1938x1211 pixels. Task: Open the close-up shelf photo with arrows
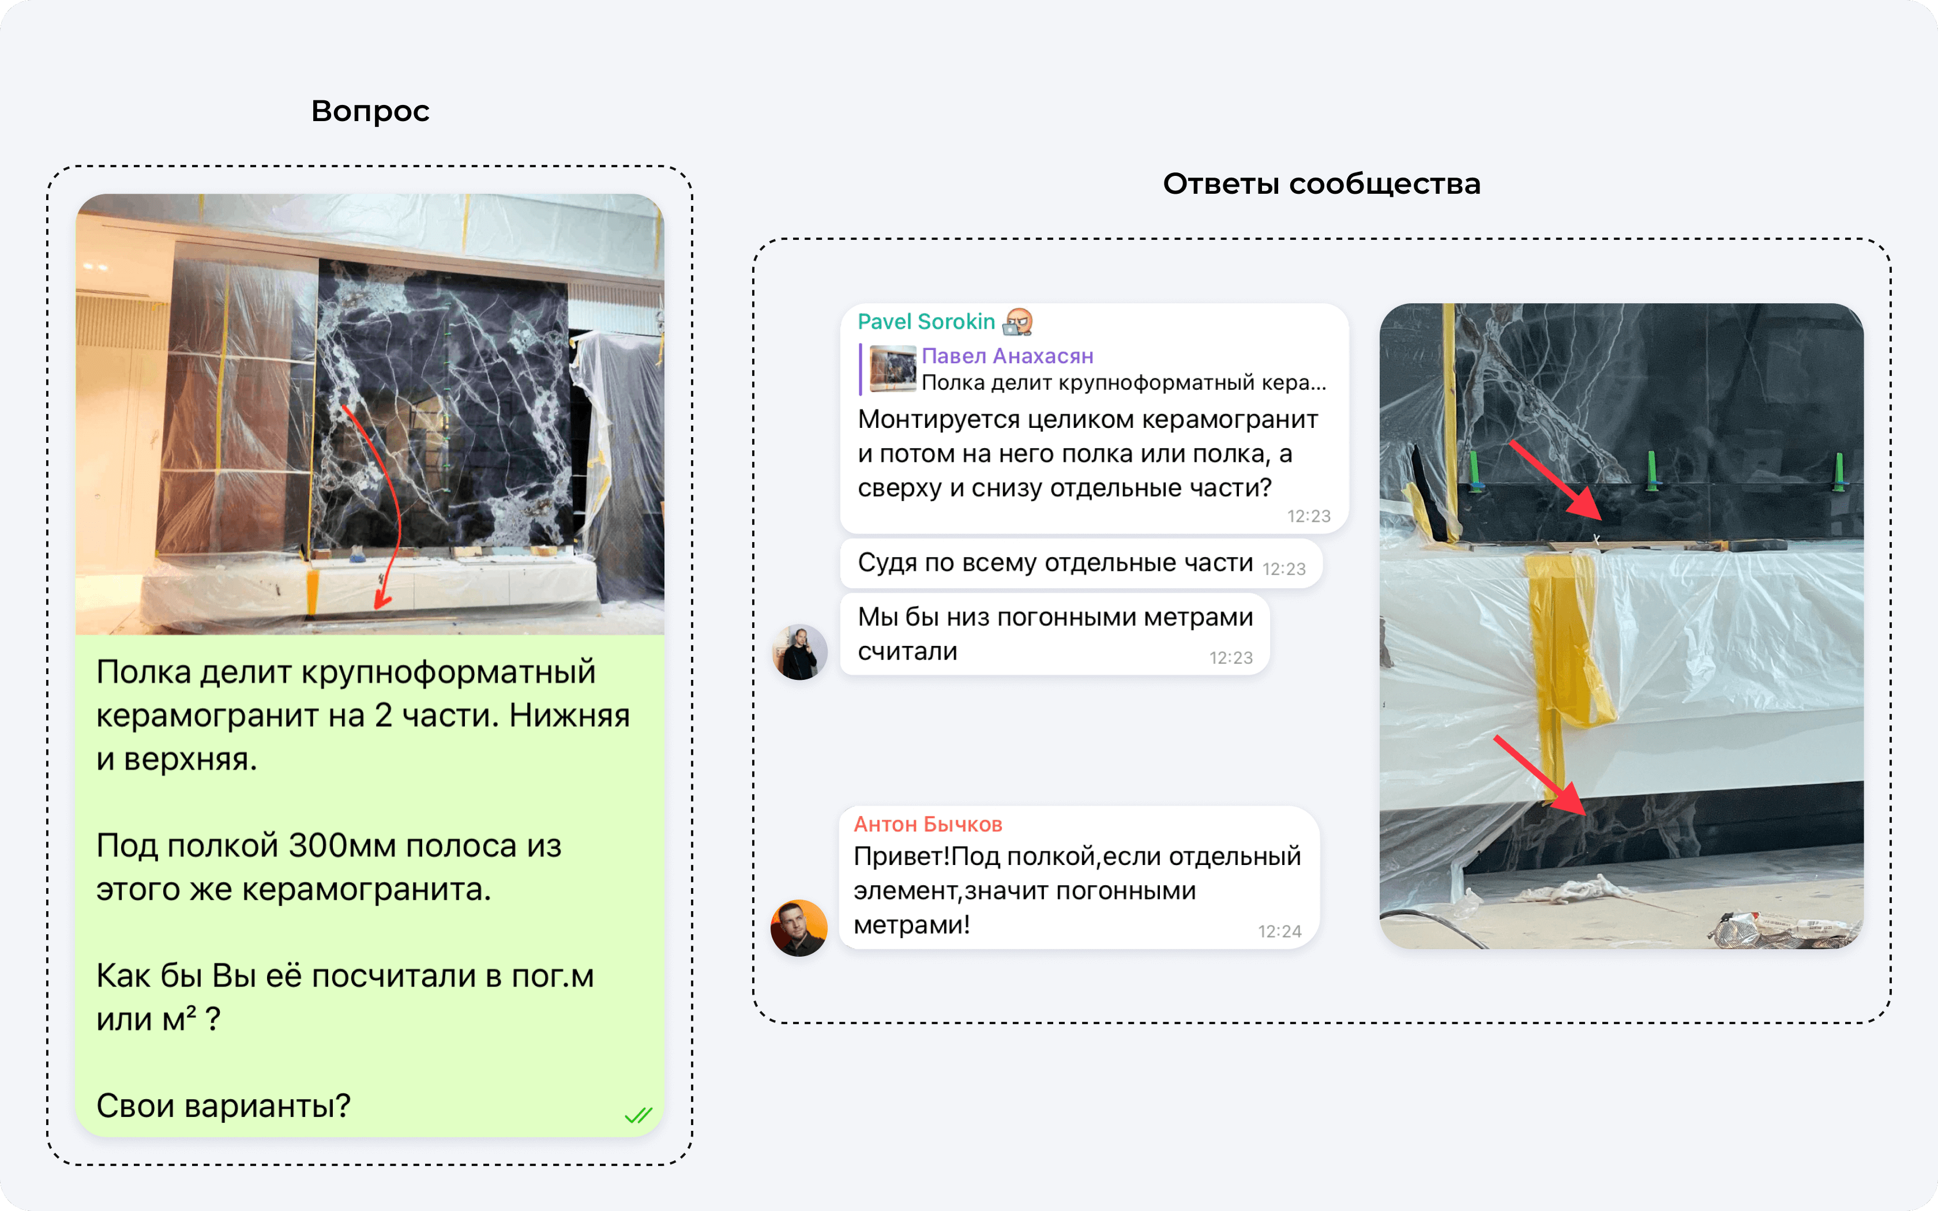pos(1621,626)
